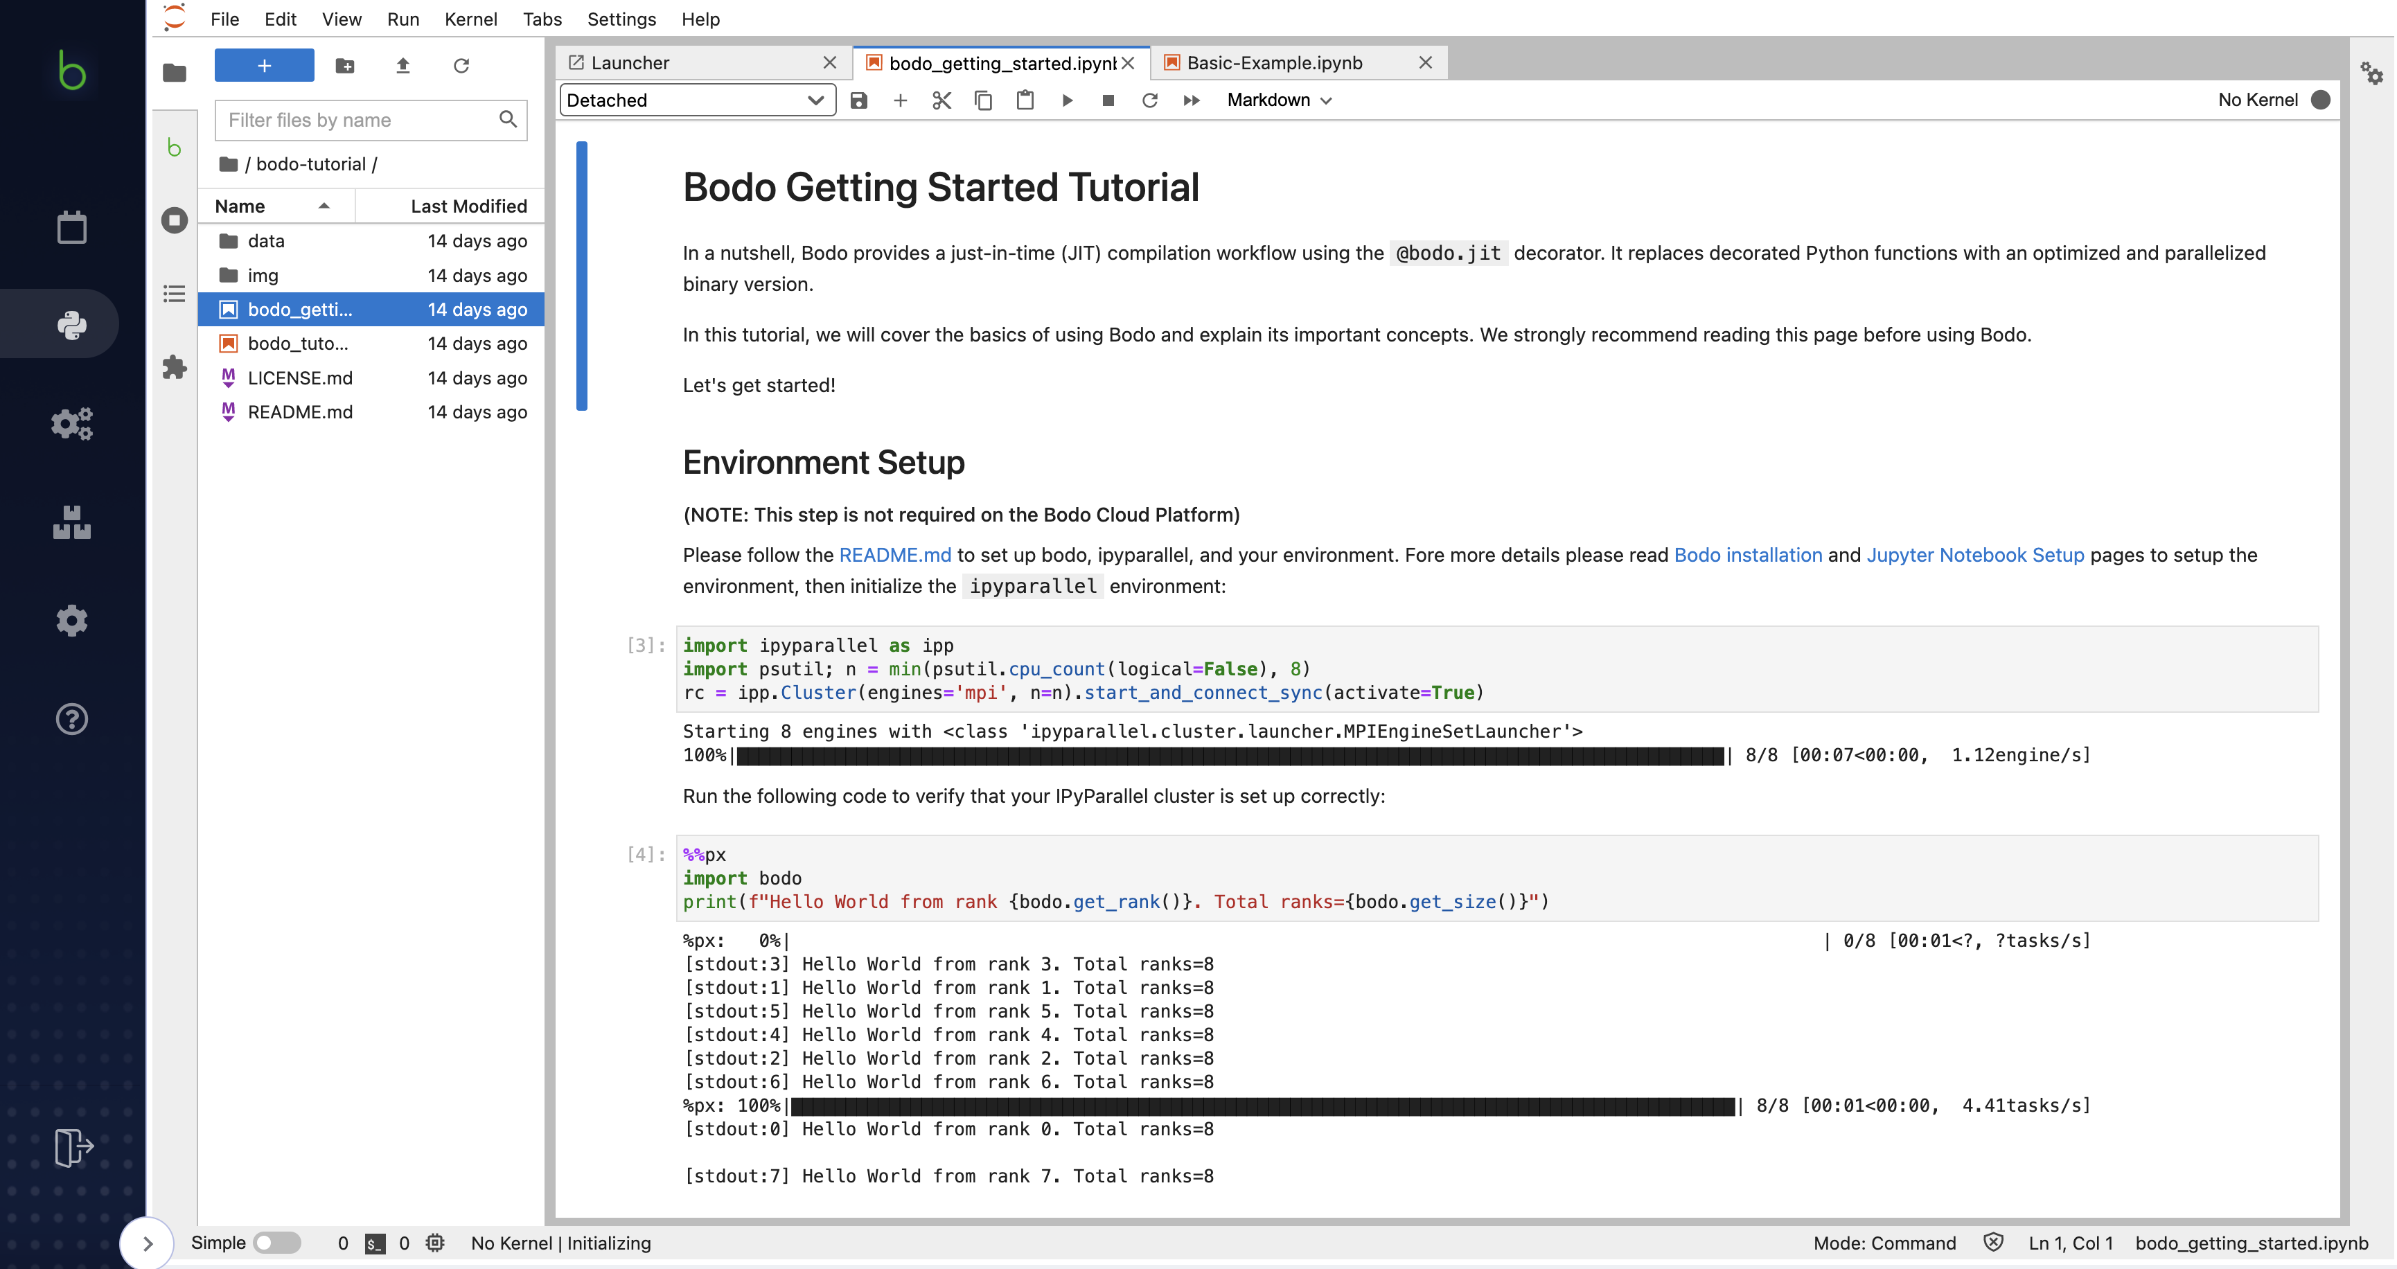The width and height of the screenshot is (2397, 1269).
Task: Close the Basic-Example.ipynb tab
Action: coord(1424,62)
